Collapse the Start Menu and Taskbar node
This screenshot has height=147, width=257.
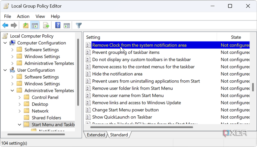click(x=20, y=125)
